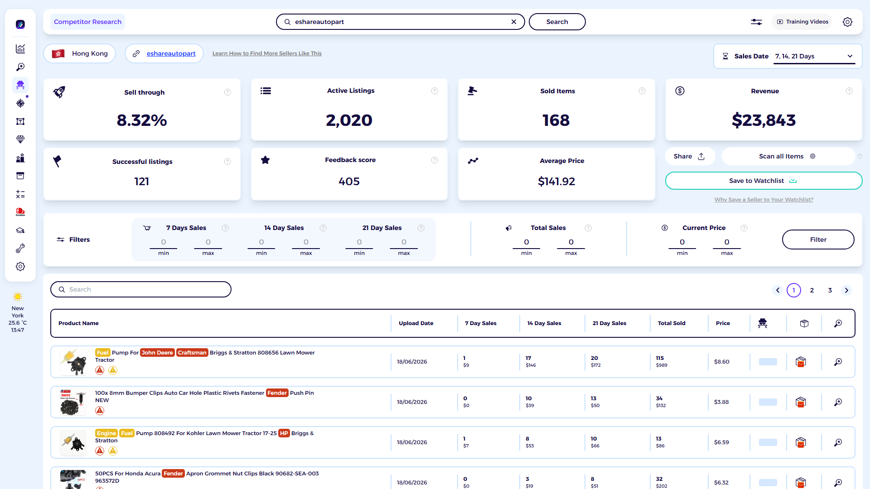Screen dimensions: 870x489
Task: Click the Active Listings help question icon
Action: (435, 91)
